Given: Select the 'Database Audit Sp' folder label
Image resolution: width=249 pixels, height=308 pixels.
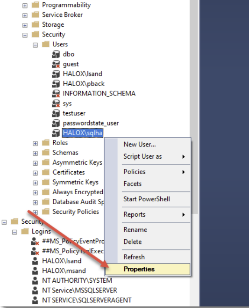Looking at the screenshot, I should tap(78, 202).
